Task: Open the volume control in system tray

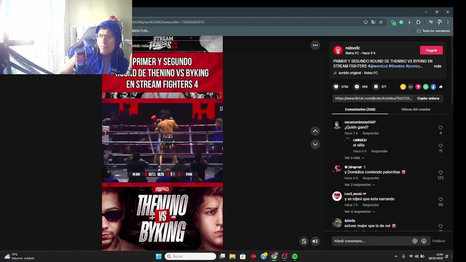Action: coord(417,257)
